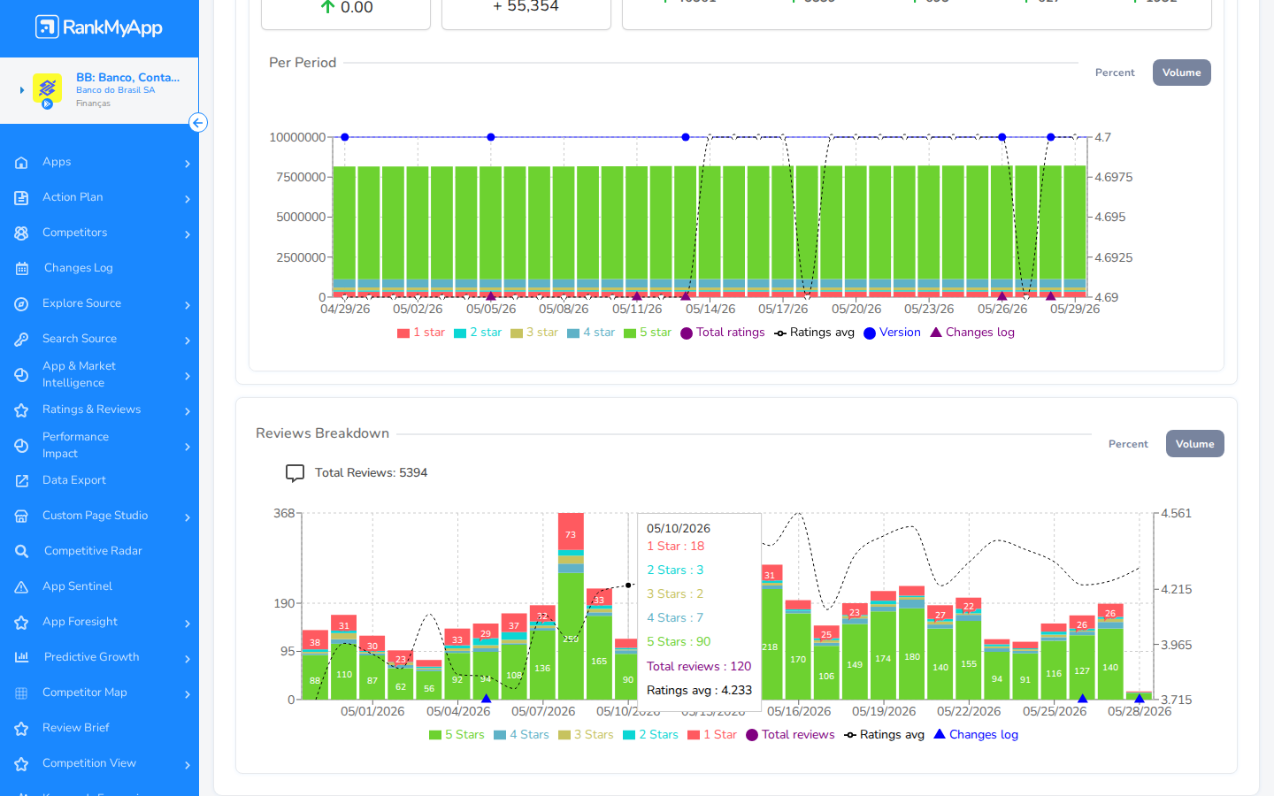Toggle 4 star series in Per Period legend
The image size is (1274, 796).
point(591,333)
